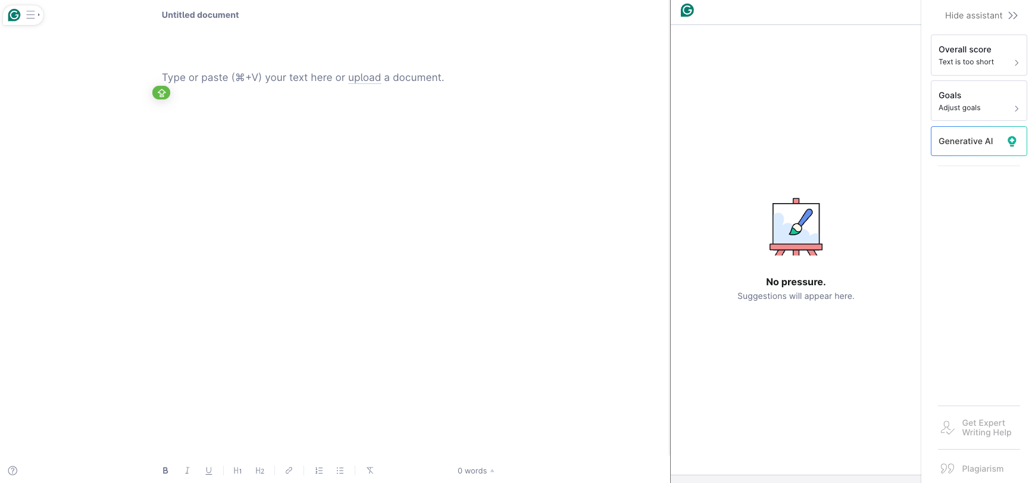The image size is (1032, 483).
Task: Create a numbered list
Action: [x=319, y=470]
